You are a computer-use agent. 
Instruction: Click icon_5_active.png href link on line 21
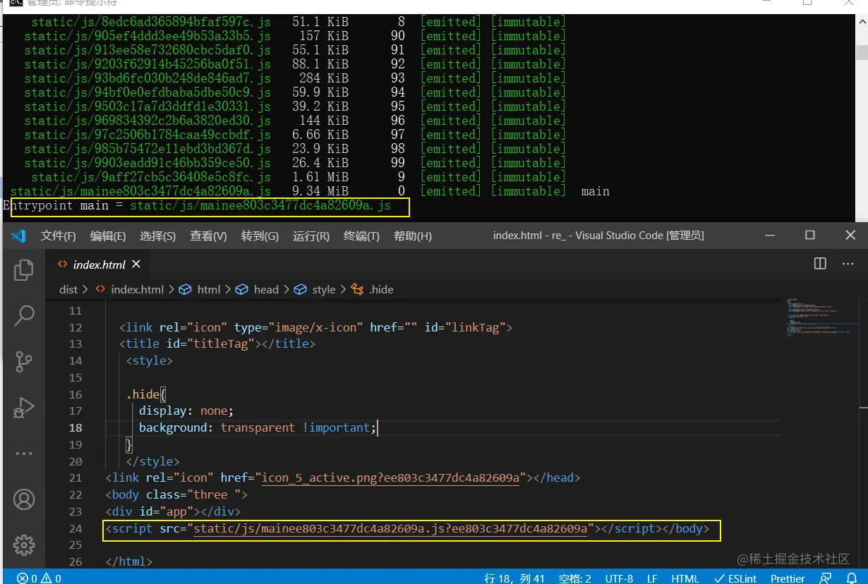tap(392, 477)
